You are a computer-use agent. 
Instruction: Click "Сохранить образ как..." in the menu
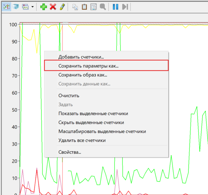[83, 75]
